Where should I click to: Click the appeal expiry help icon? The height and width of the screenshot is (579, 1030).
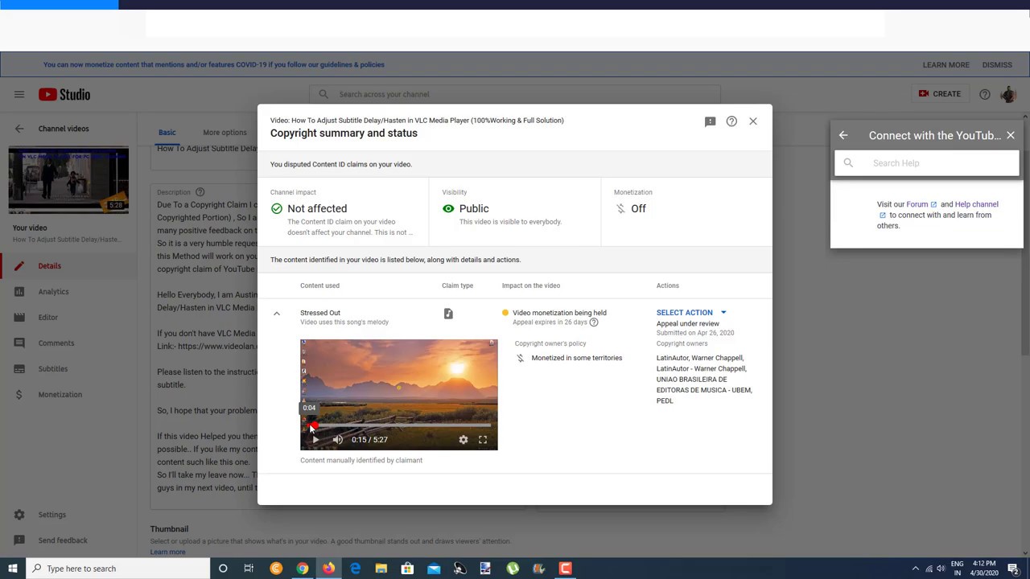coord(594,322)
